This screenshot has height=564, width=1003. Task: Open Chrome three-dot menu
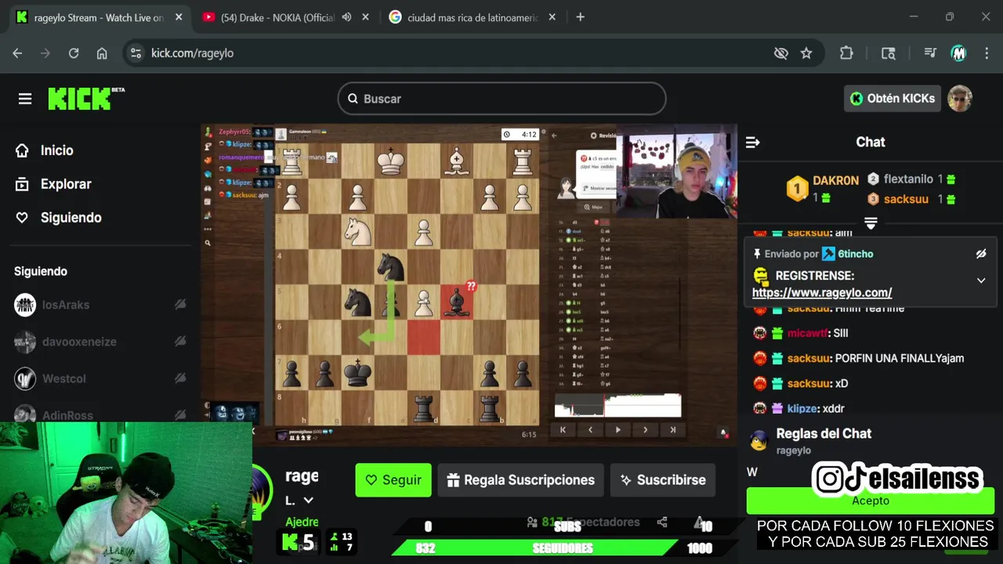pos(986,53)
